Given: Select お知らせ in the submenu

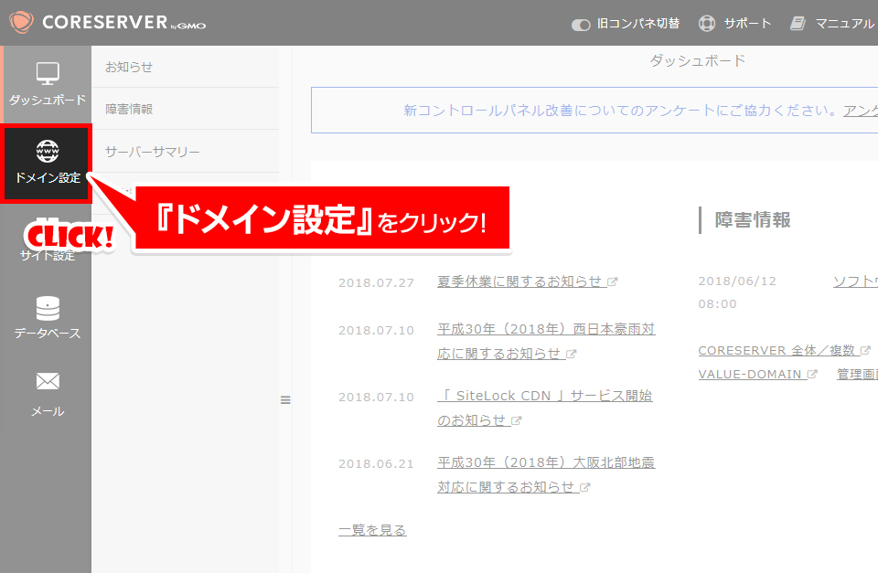Looking at the screenshot, I should 129,67.
